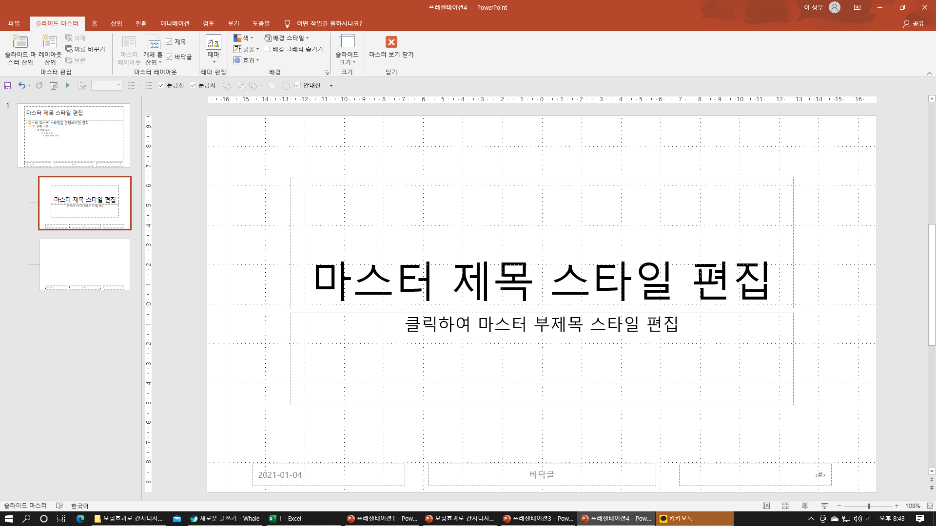Start slideshow with the play icon
This screenshot has width=936, height=526.
68,86
